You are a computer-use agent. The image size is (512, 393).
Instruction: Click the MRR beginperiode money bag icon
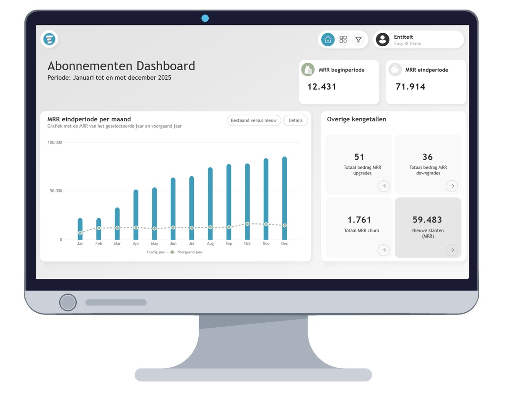coord(308,69)
